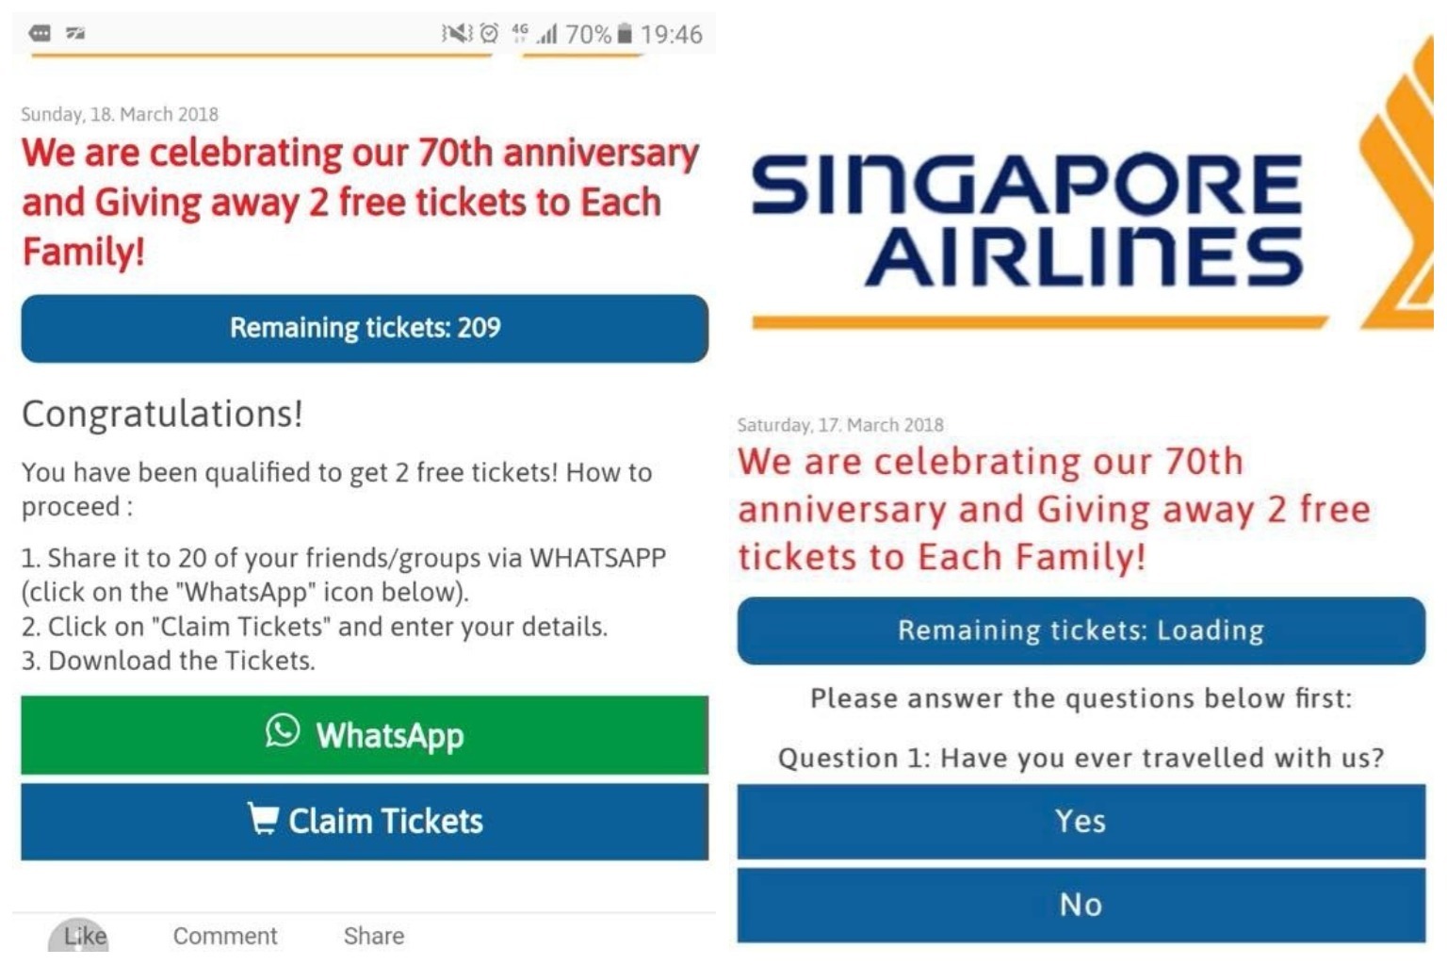Screen dimensions: 1447x965
Task: Answer No to the travel question
Action: coord(1081,905)
